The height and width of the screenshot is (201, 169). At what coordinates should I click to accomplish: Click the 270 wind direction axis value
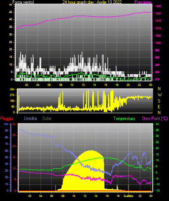tap(12, 95)
